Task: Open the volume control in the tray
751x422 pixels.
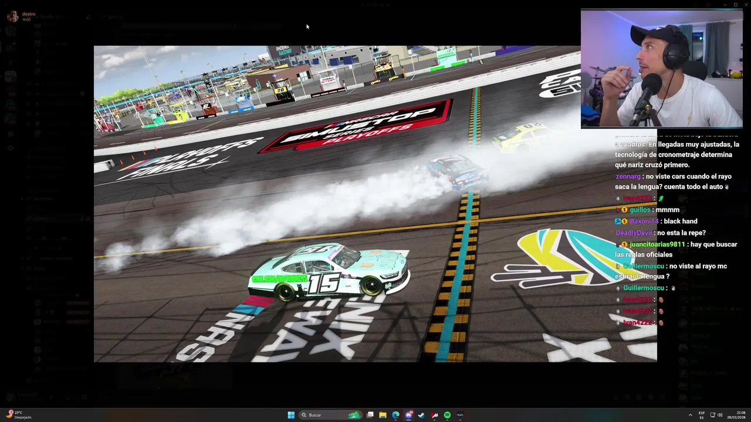Action: coord(720,415)
